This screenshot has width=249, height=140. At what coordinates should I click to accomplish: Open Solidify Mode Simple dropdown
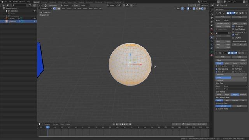click(235, 21)
